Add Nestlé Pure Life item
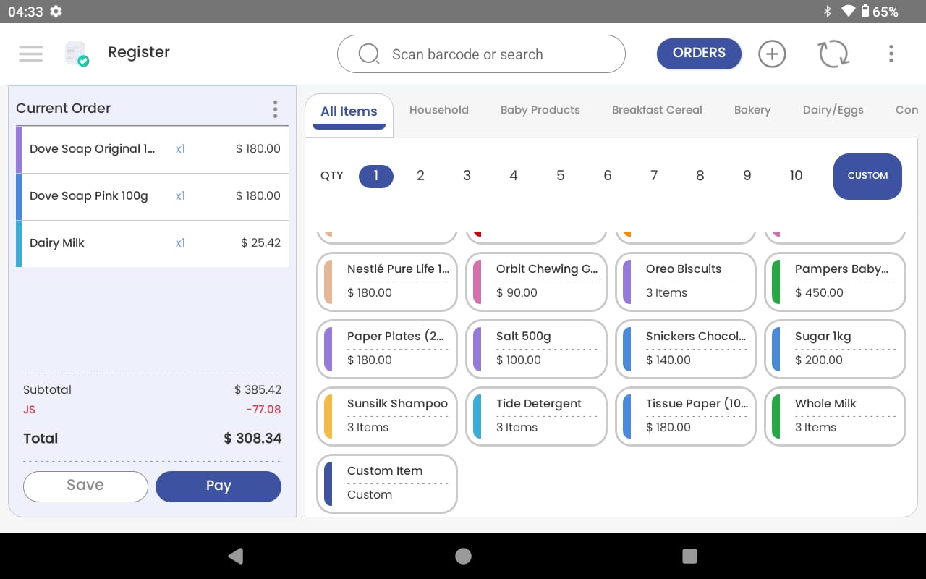This screenshot has height=579, width=926. coord(387,282)
